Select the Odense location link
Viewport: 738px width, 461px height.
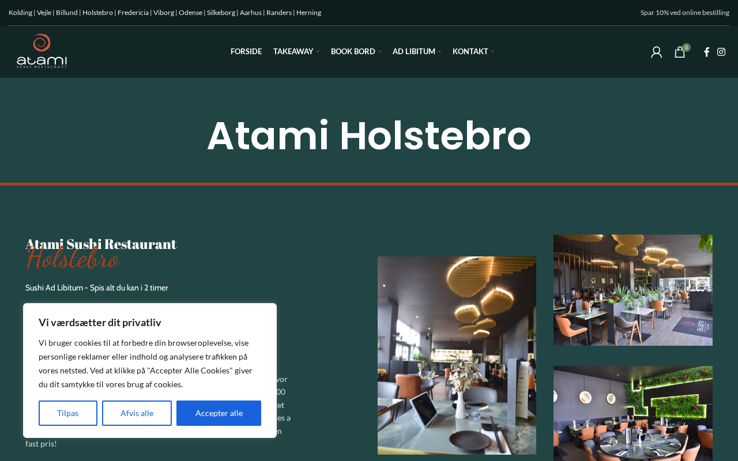pyautogui.click(x=190, y=13)
